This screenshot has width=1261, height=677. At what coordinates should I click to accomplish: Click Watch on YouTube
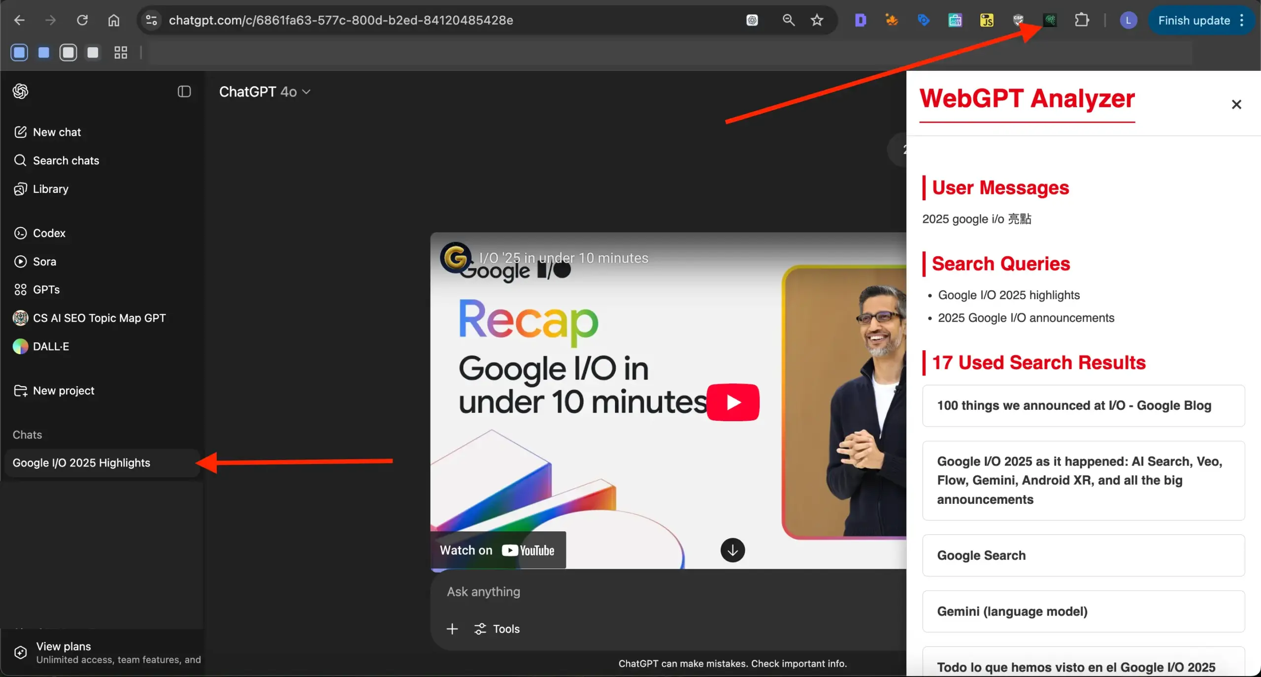[498, 550]
